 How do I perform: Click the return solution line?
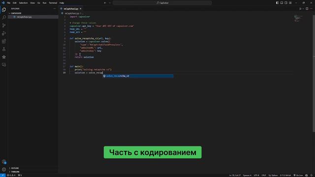(x=84, y=57)
